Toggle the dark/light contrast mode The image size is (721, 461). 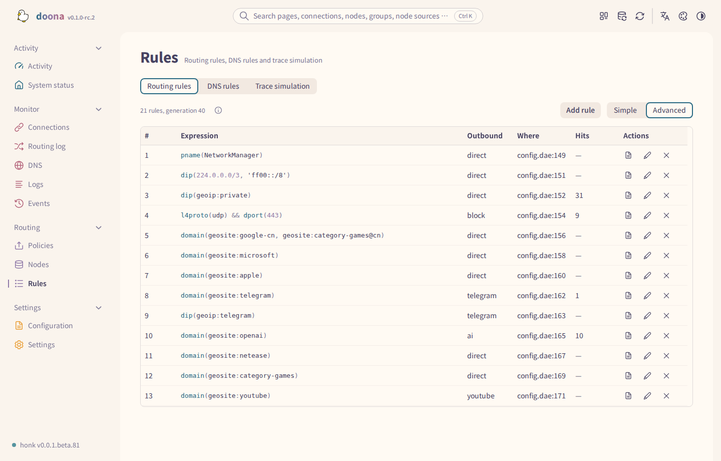701,16
